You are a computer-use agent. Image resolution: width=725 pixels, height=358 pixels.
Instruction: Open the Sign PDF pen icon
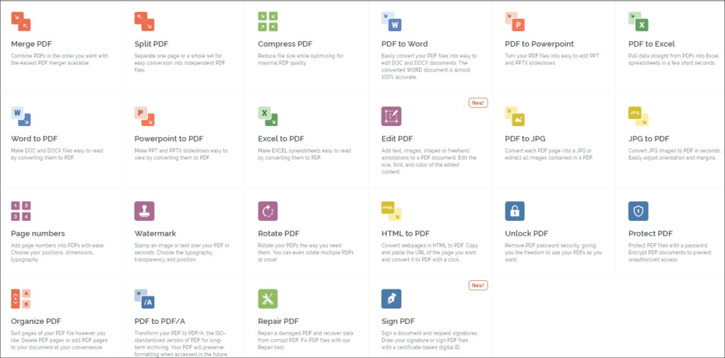point(392,299)
